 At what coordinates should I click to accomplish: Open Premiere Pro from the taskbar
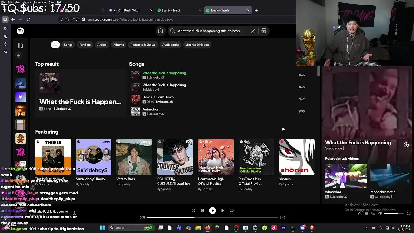[x=284, y=228]
